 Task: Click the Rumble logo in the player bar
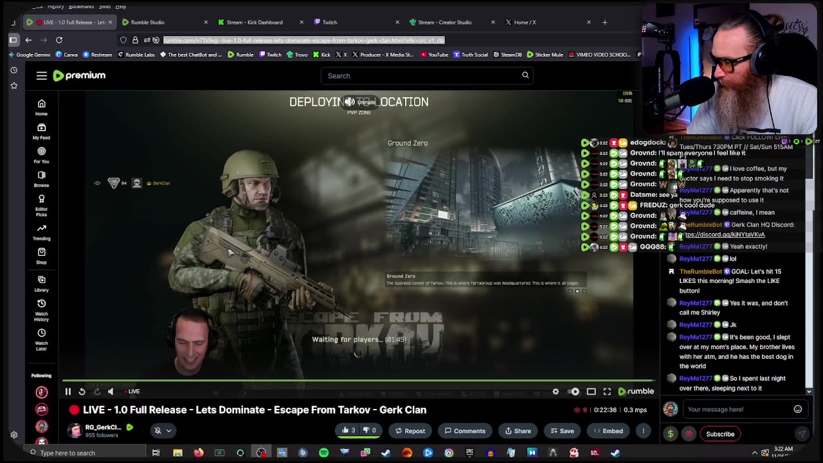[x=636, y=391]
